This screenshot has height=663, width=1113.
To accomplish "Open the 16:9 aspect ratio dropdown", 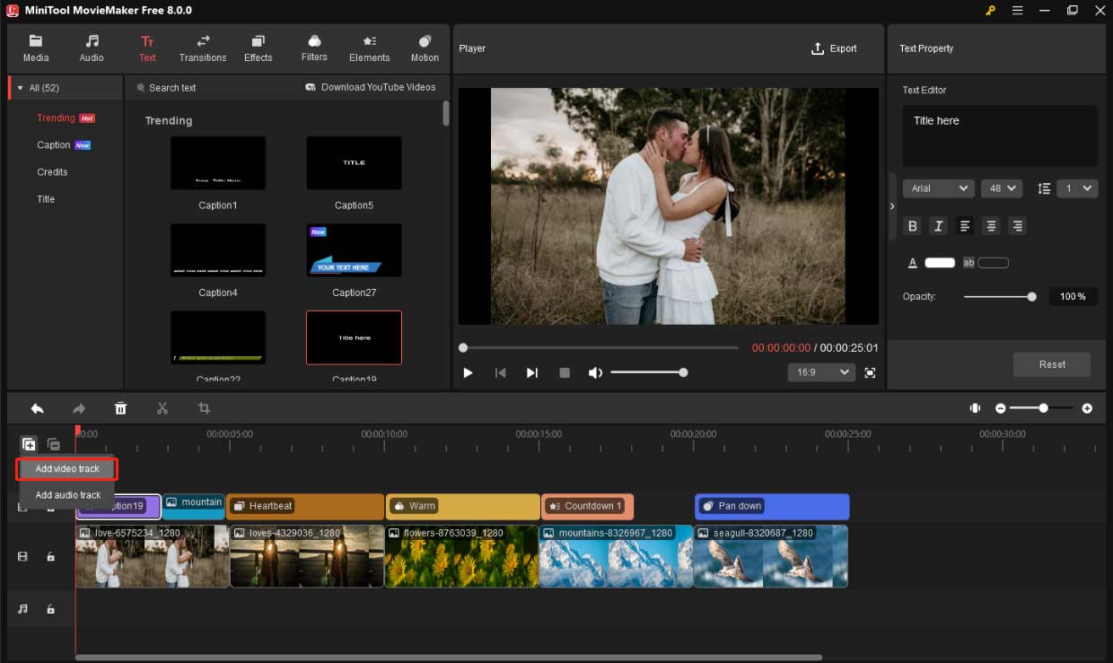I will 821,371.
